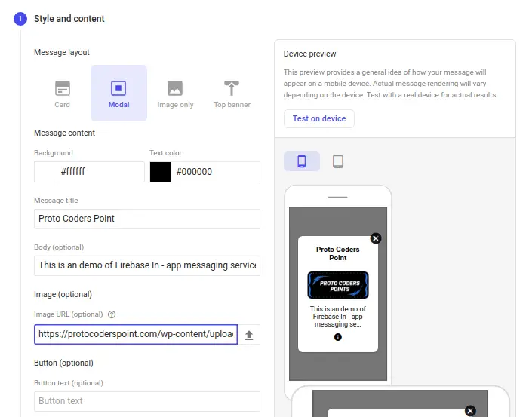
Task: Click the preview title Proto Coders Point
Action: (338, 253)
